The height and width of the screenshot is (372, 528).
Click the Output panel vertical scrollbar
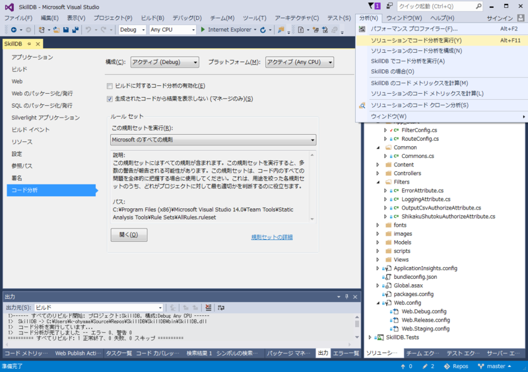[356, 327]
